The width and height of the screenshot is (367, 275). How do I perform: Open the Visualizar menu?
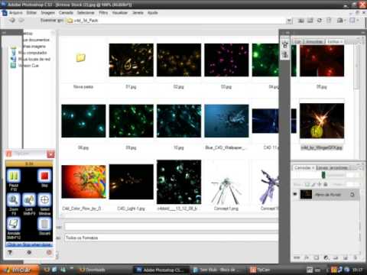pos(120,12)
